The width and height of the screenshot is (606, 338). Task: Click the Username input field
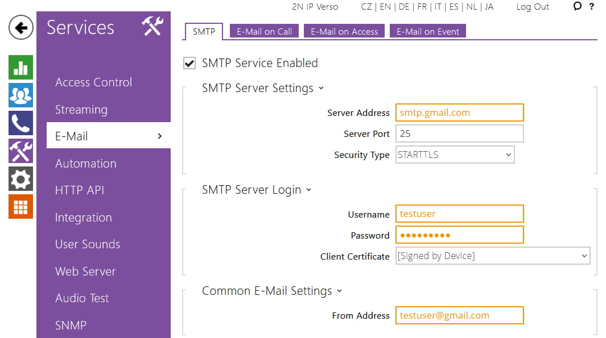coord(460,214)
